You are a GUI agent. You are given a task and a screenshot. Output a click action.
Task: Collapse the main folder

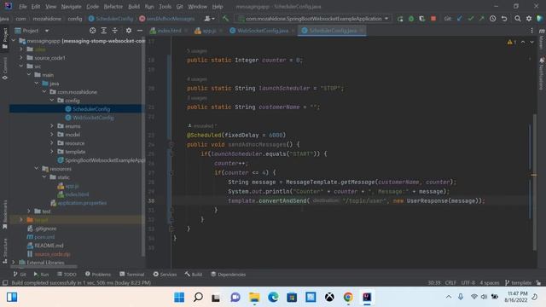(x=29, y=75)
